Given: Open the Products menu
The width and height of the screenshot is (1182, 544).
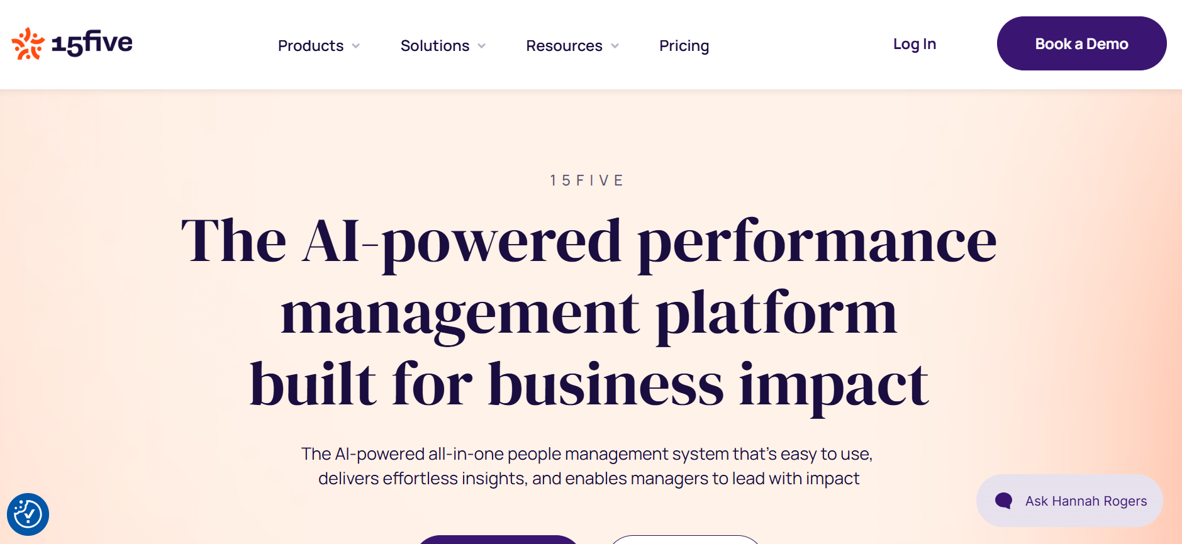Looking at the screenshot, I should tap(311, 46).
